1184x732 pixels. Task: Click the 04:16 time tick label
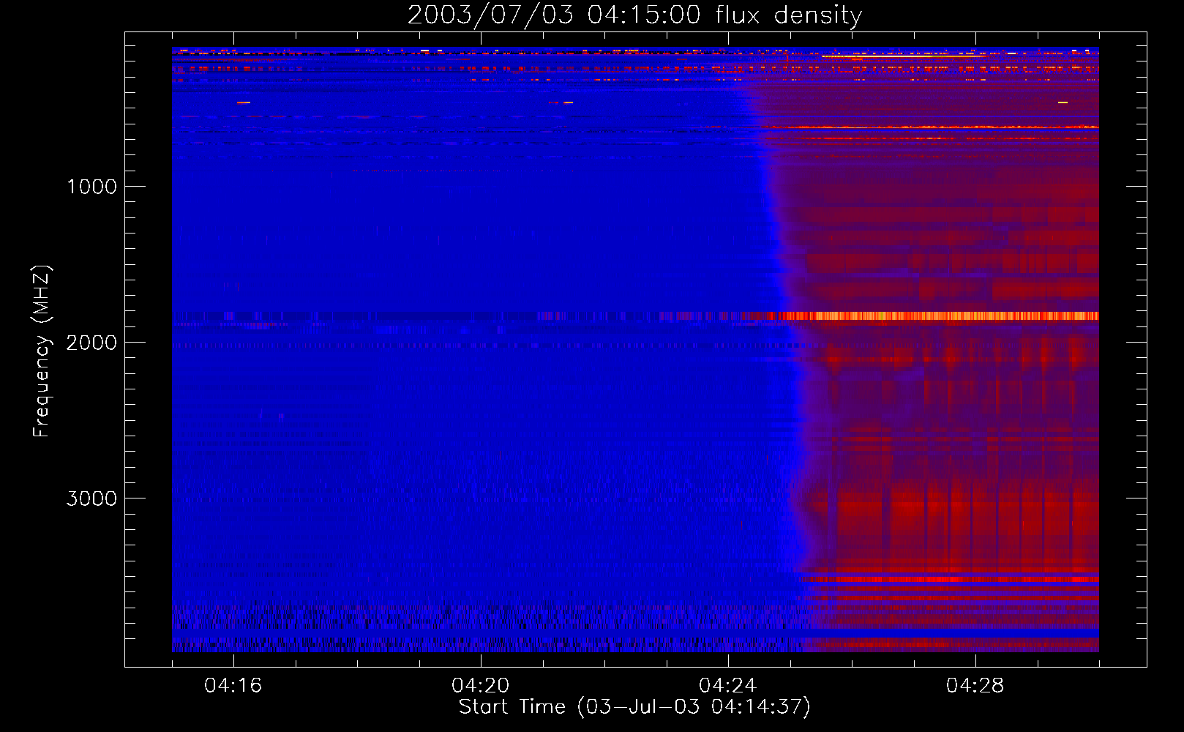click(233, 685)
